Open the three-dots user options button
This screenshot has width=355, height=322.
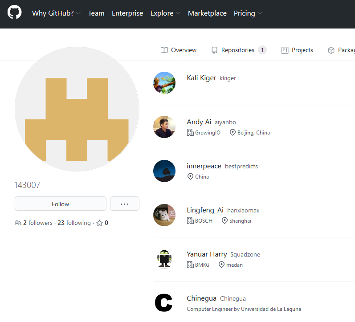(125, 204)
